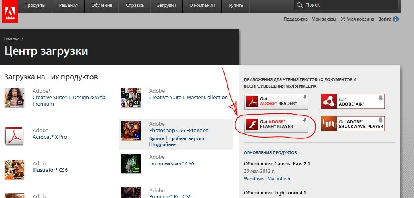Click Пробная версия under Photoshop CS6
The image size is (414, 198).
click(x=186, y=138)
